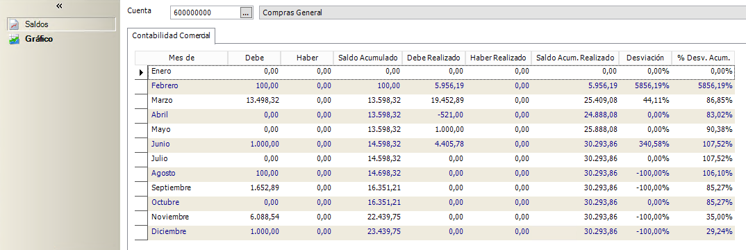Sort by the Debe column header
The height and width of the screenshot is (250, 746).
click(x=254, y=58)
